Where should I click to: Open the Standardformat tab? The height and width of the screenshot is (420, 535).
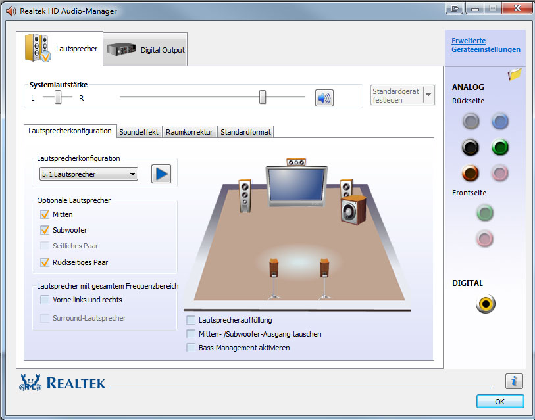245,132
